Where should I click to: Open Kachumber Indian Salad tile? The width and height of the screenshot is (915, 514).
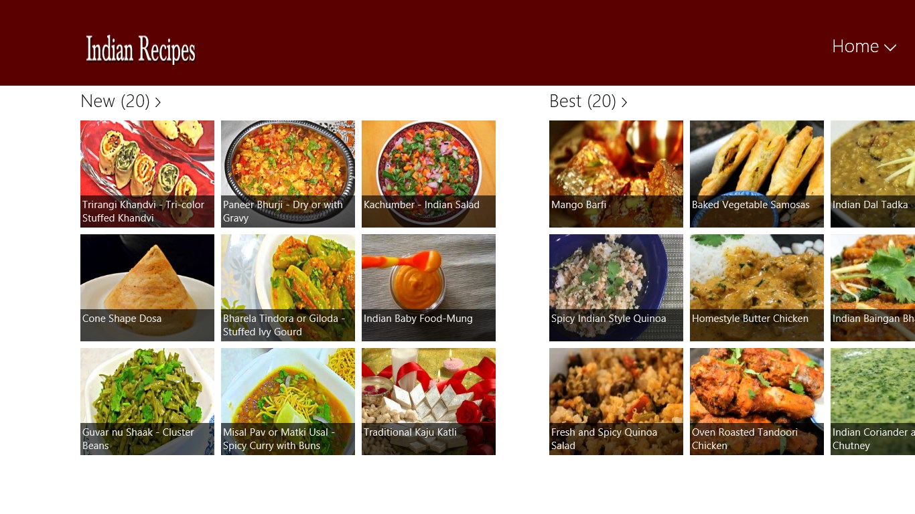pyautogui.click(x=429, y=174)
